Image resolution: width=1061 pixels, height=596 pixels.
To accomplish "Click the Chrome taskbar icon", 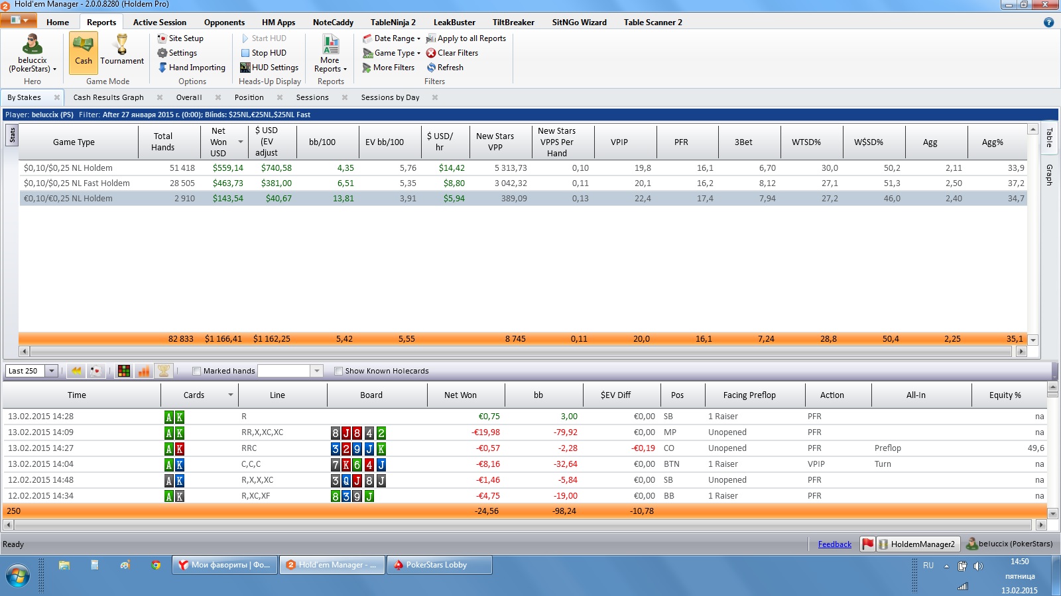I will [156, 565].
